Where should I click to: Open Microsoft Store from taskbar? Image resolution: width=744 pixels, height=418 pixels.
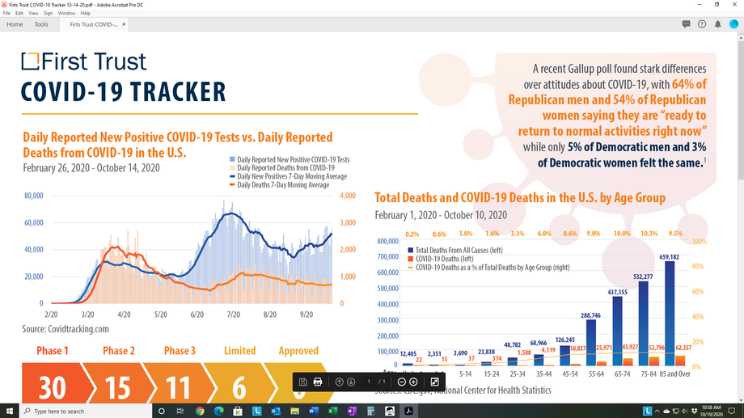238,411
